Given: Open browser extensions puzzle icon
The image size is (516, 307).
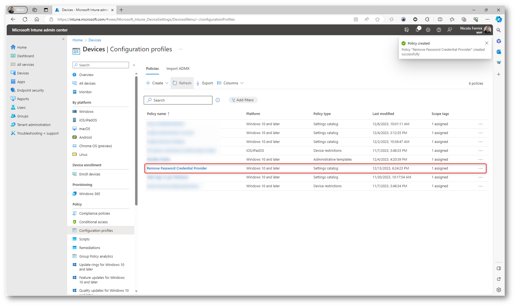Looking at the screenshot, I should coord(427,19).
